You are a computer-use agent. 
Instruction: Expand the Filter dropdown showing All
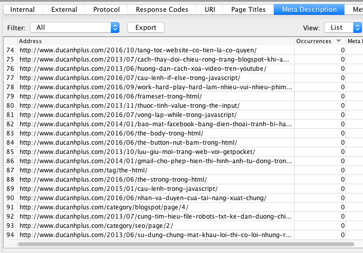click(74, 28)
